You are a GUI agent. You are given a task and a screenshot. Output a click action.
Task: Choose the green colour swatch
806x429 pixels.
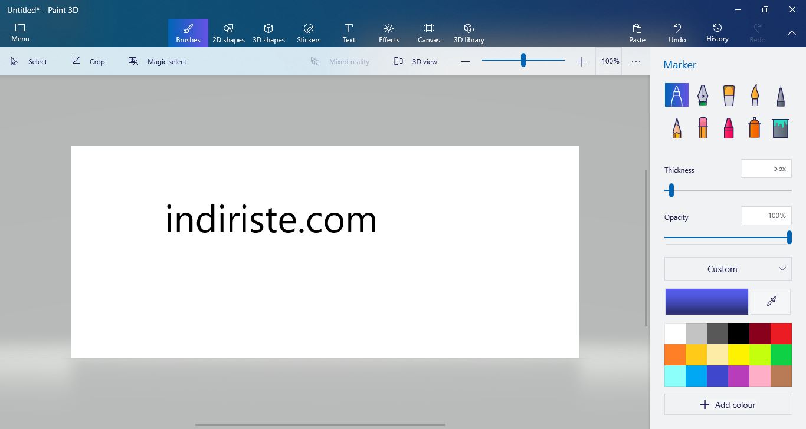[x=781, y=355]
